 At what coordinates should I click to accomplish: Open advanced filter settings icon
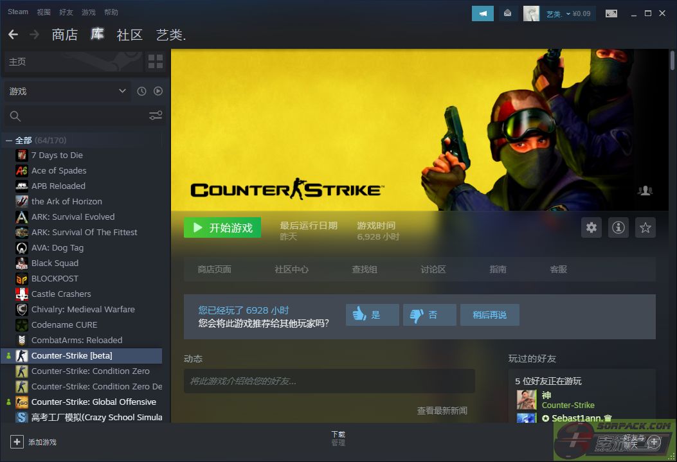click(x=156, y=115)
